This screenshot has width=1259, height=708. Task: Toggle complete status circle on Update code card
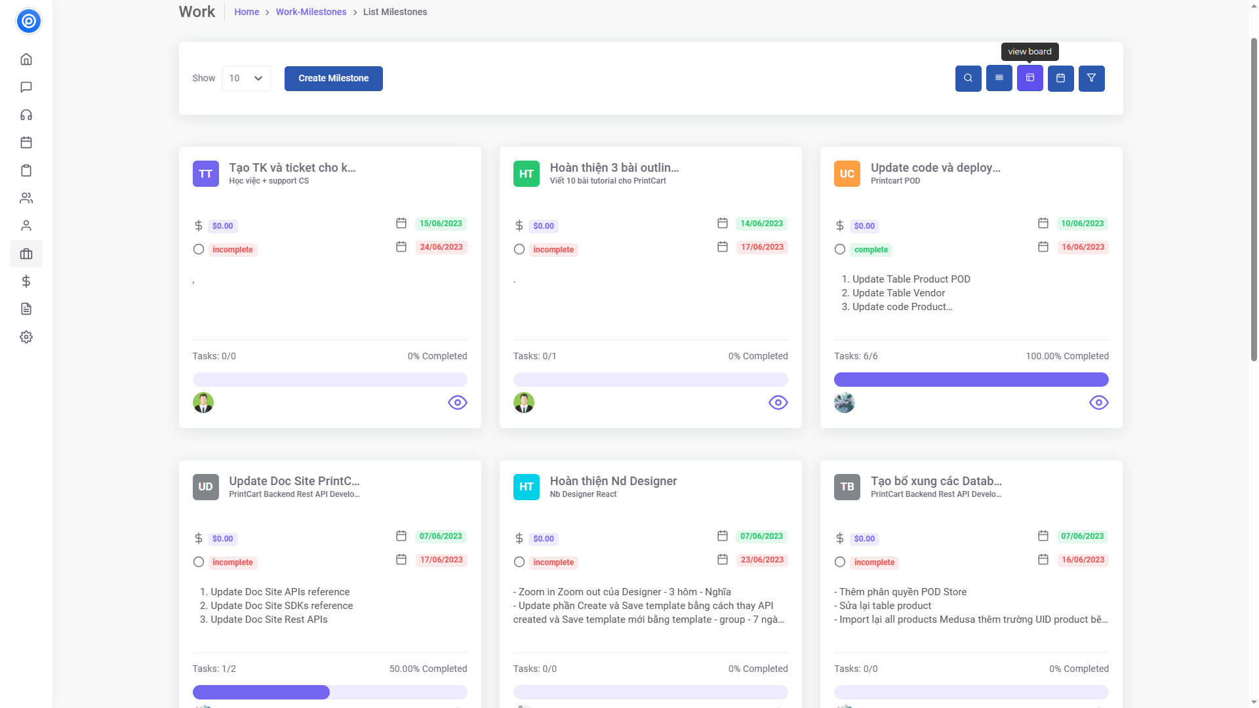839,249
